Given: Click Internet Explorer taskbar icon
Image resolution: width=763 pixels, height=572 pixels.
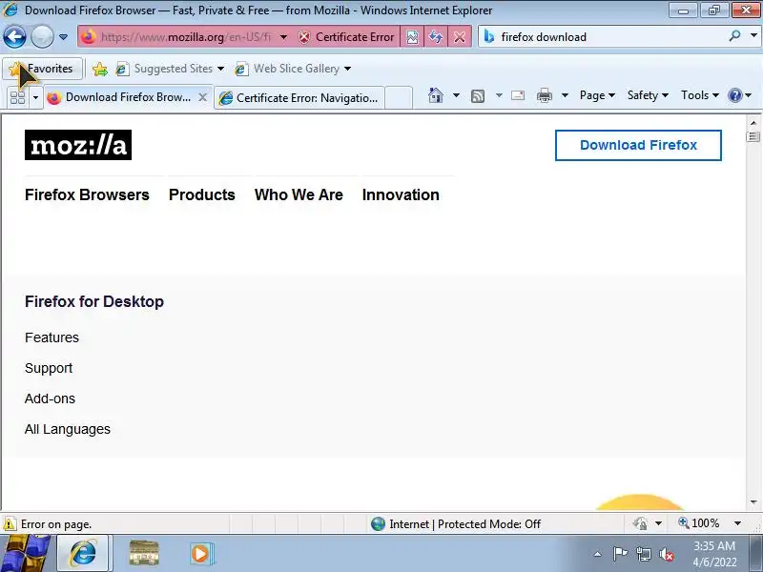Looking at the screenshot, I should tap(85, 554).
